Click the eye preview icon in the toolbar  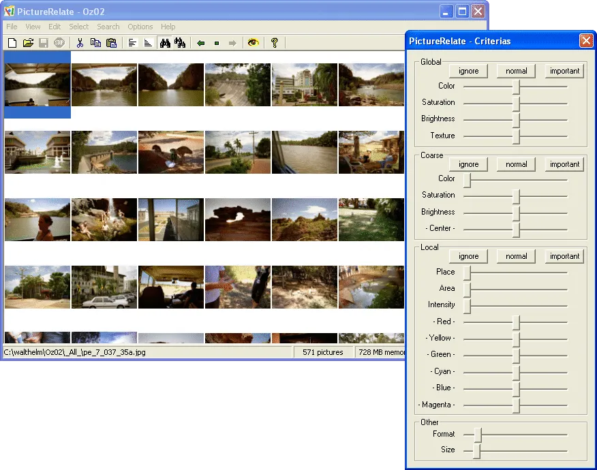coord(252,42)
